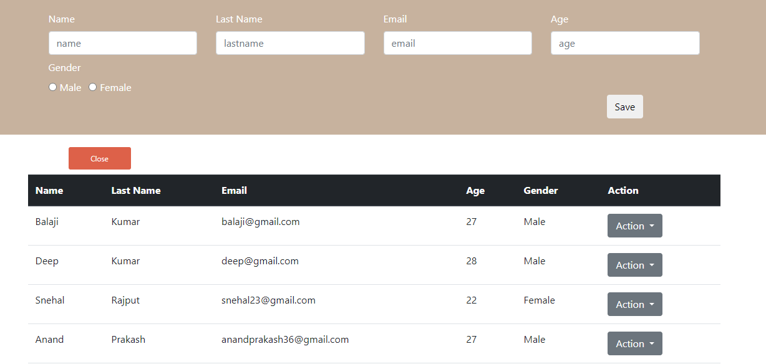
Task: Click email 'snehal23@gmail.com'
Action: (x=268, y=300)
